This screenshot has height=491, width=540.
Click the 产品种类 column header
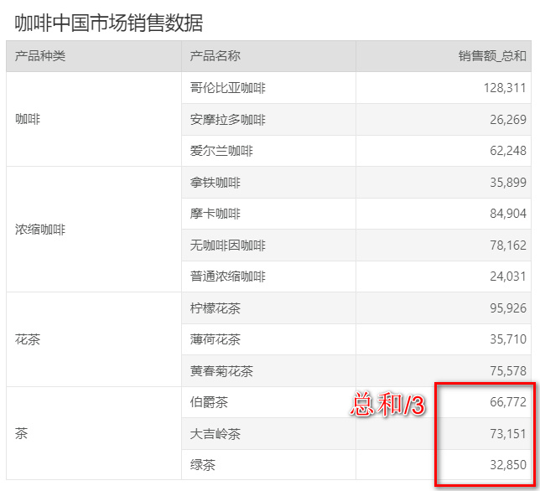coord(40,56)
